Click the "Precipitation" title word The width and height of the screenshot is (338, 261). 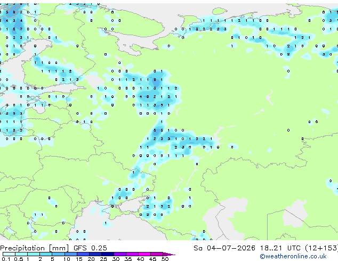[x=22, y=248]
